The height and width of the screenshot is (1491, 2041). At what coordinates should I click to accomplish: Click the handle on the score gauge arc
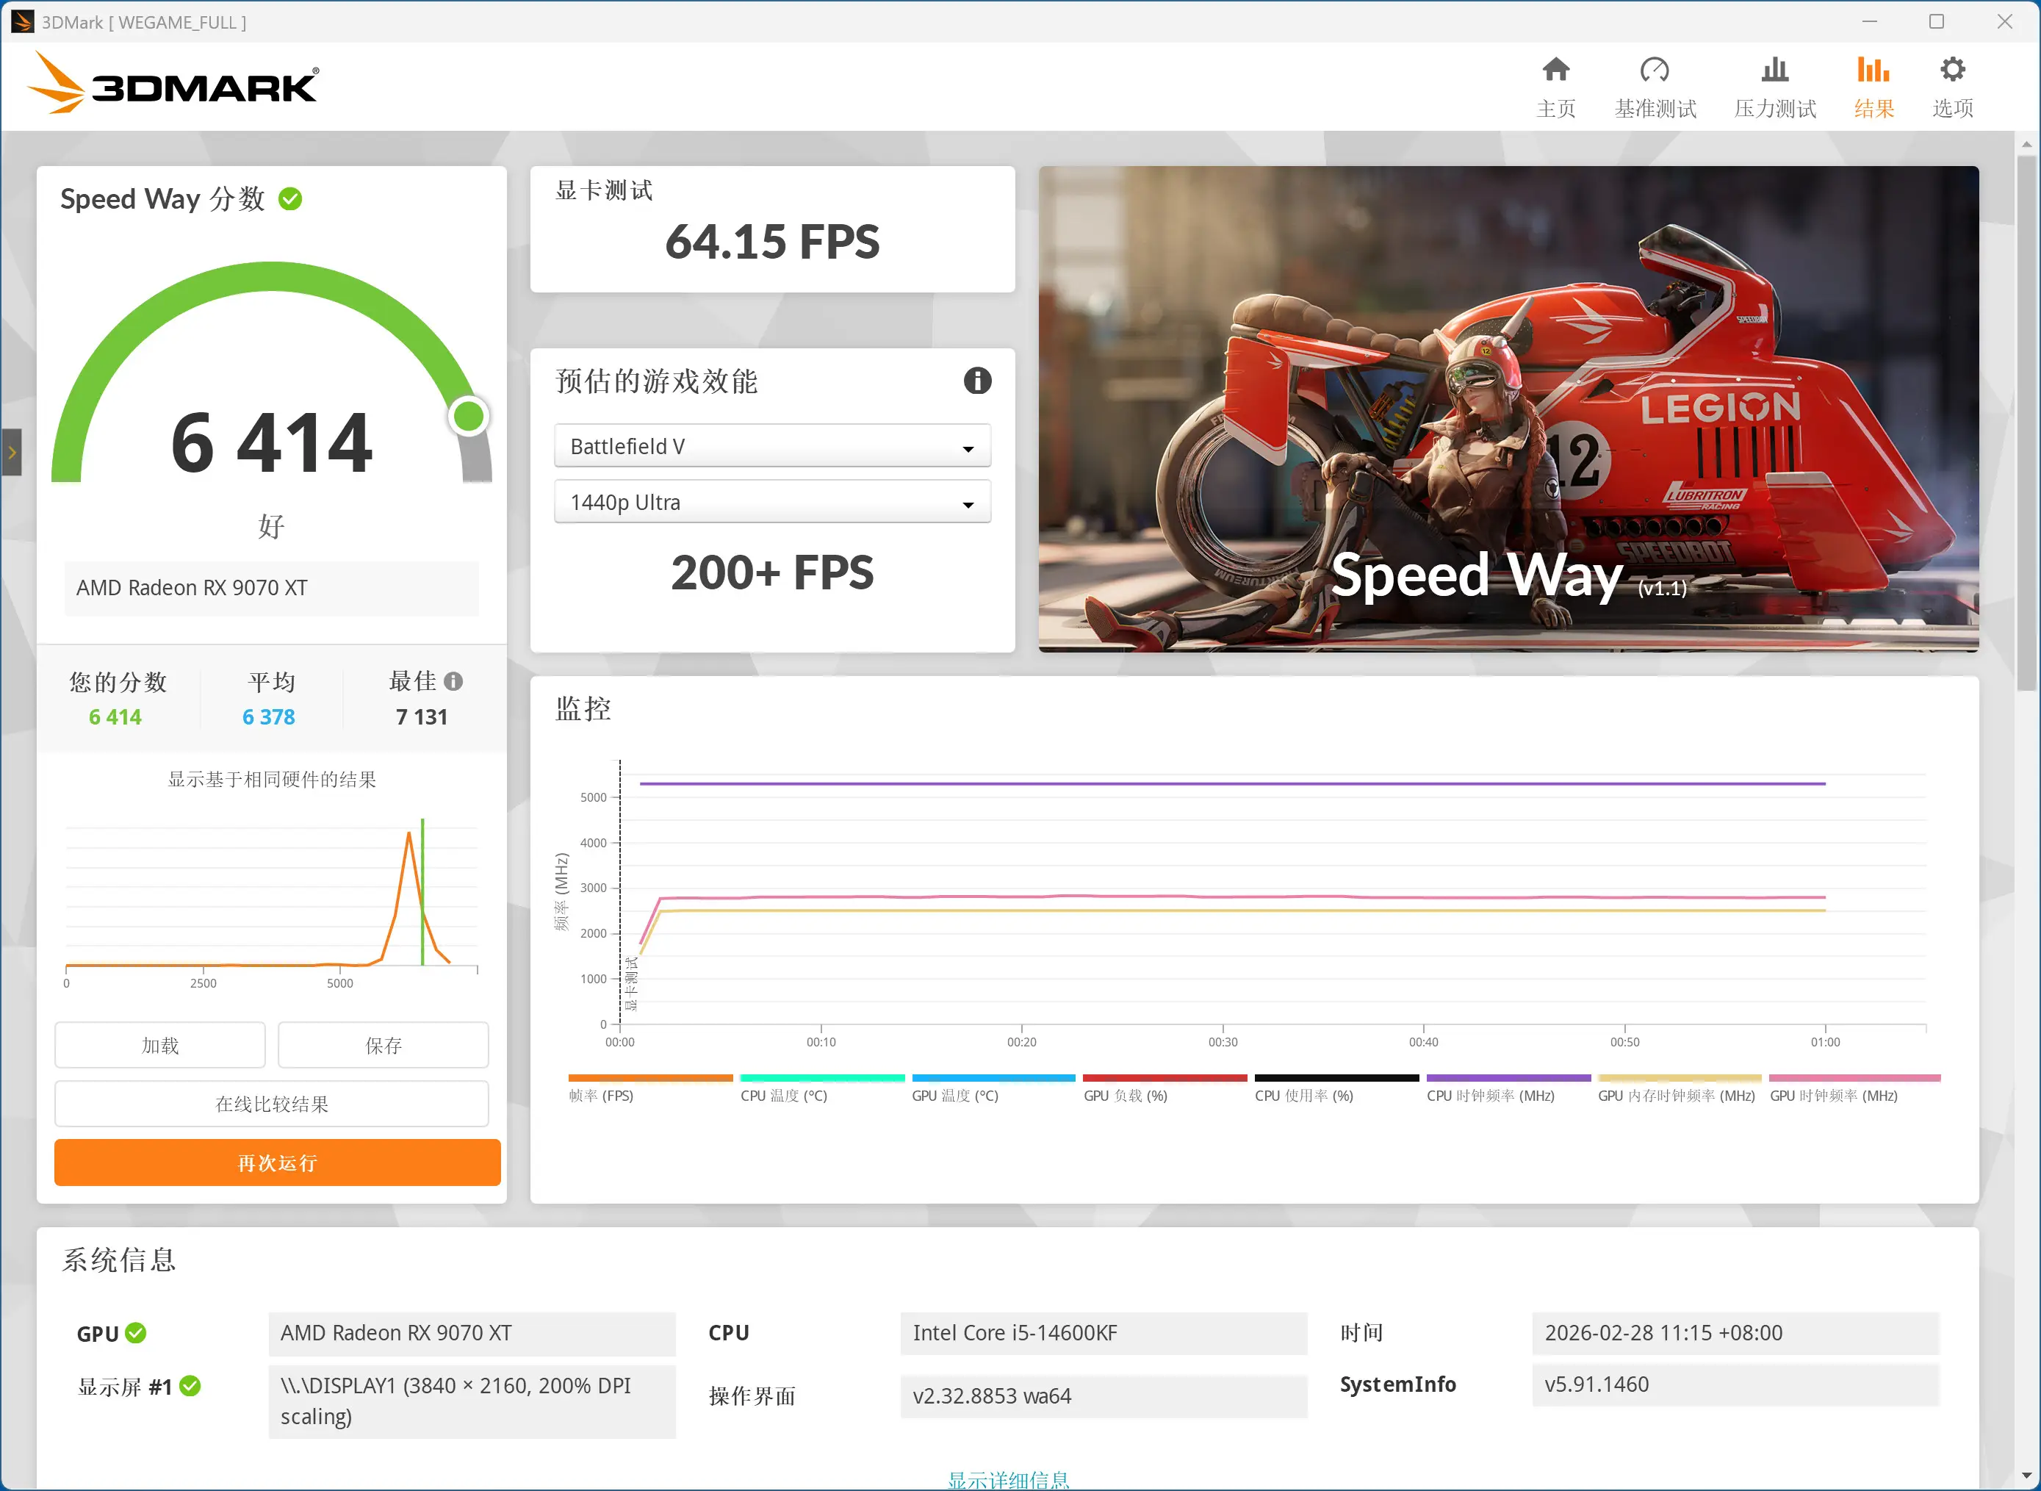pos(468,416)
